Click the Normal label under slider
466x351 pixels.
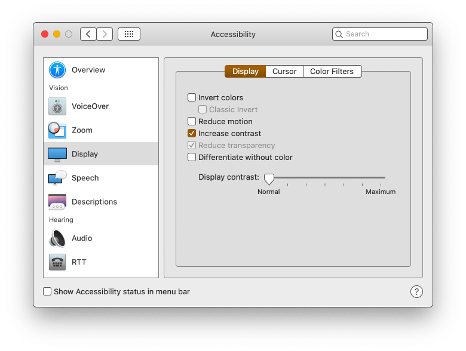click(x=269, y=192)
